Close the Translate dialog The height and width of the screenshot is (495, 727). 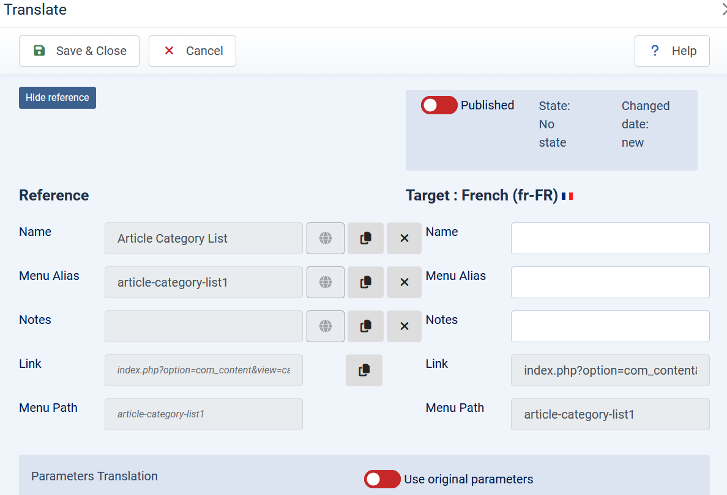click(x=723, y=9)
